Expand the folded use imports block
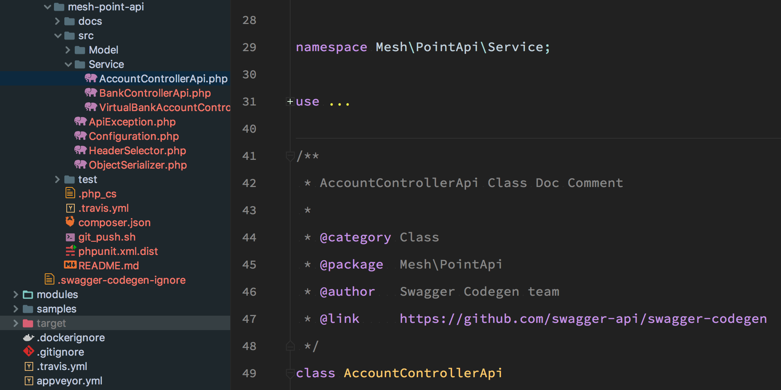 pyautogui.click(x=290, y=102)
